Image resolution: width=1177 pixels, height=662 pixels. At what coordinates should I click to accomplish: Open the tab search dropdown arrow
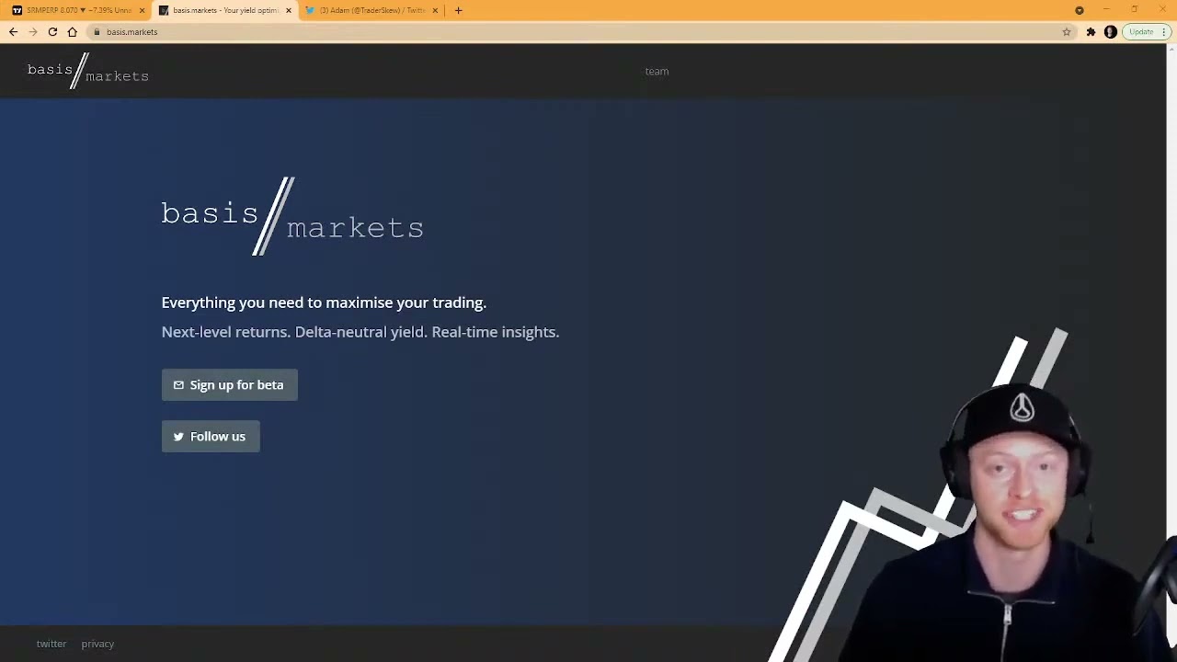(1080, 10)
